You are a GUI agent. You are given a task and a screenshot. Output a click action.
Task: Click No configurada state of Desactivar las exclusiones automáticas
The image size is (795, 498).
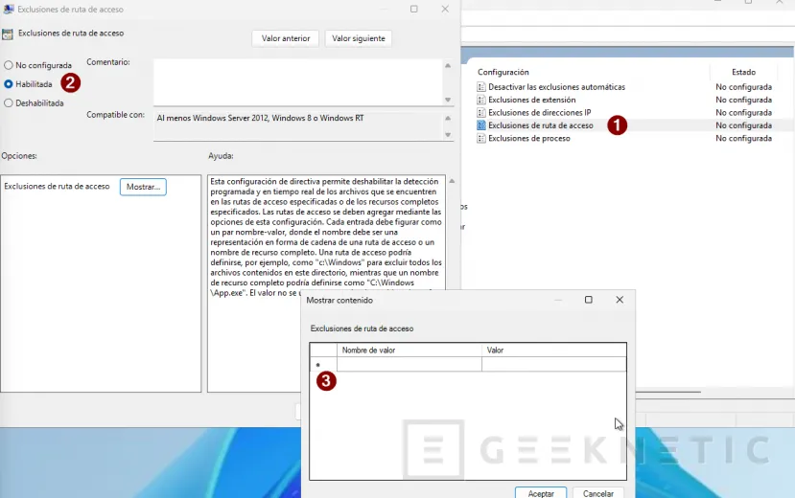pos(743,87)
